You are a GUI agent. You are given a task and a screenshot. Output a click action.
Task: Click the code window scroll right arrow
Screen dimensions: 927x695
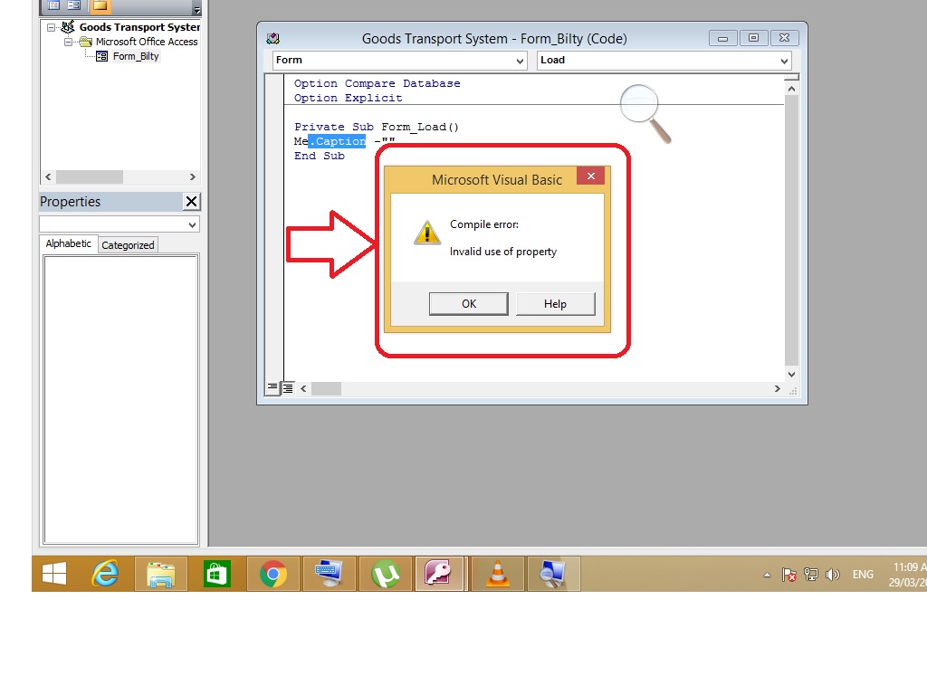pyautogui.click(x=777, y=388)
